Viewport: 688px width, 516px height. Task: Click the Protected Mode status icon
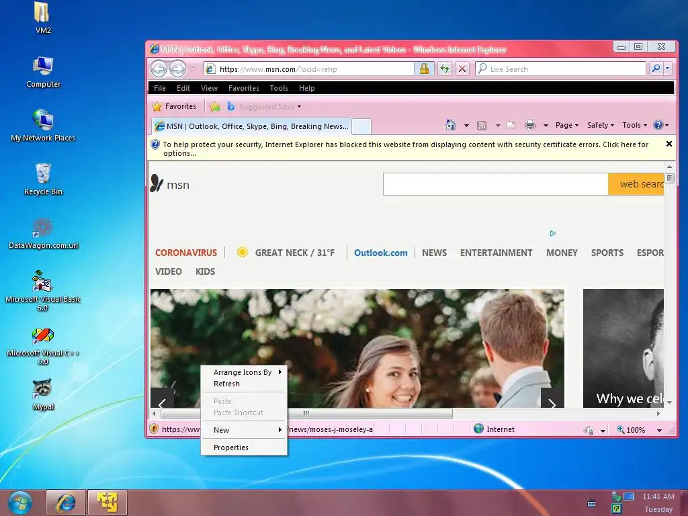pyautogui.click(x=589, y=430)
